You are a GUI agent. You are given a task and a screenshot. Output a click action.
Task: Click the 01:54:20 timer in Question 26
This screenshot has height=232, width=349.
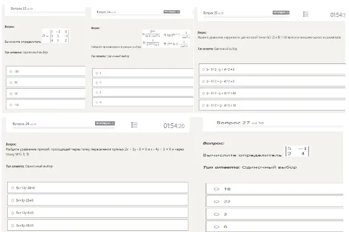tap(174, 126)
